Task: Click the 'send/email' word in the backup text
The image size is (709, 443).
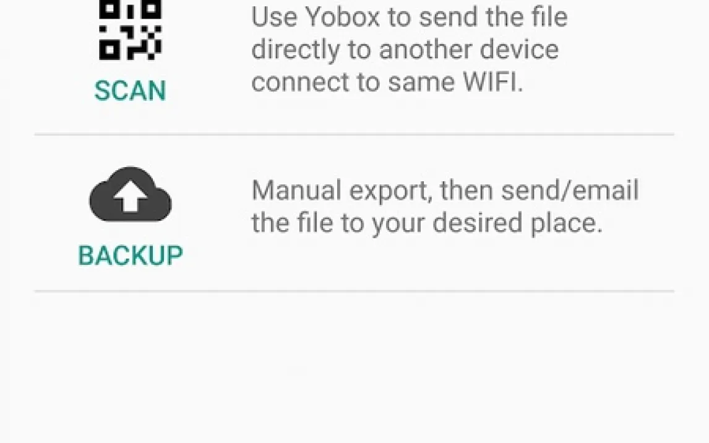Action: 570,191
